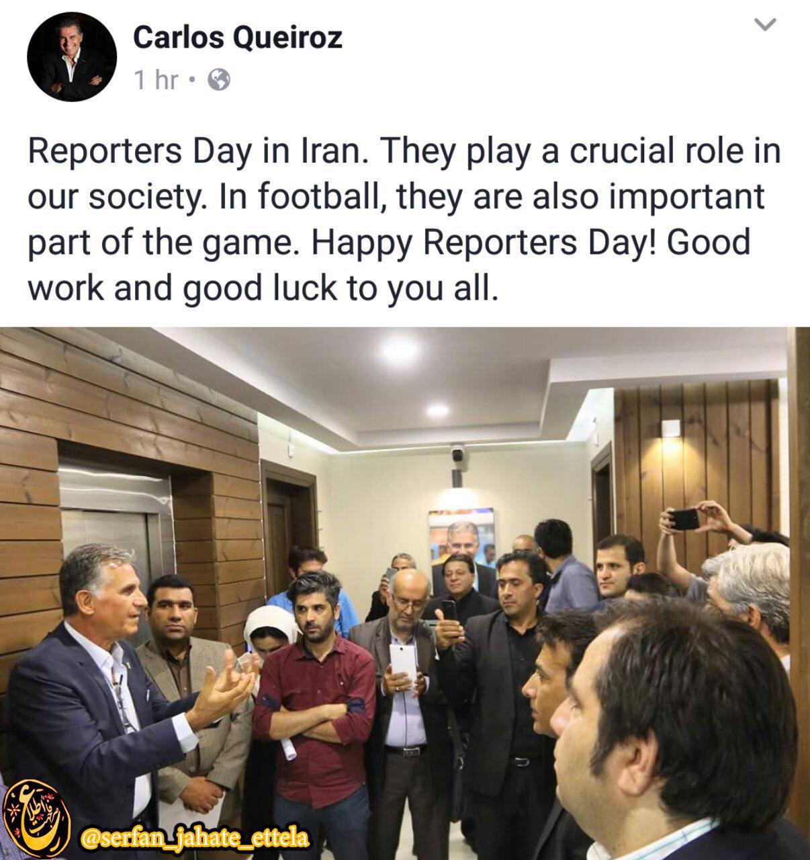This screenshot has width=810, height=860.
Task: Open the posted photo of reporters
Action: click(x=405, y=593)
